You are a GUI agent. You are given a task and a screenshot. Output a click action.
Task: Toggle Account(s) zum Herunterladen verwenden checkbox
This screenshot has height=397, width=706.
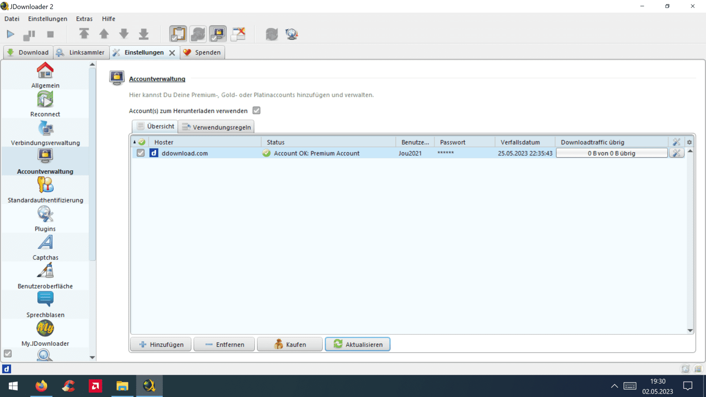click(x=256, y=110)
